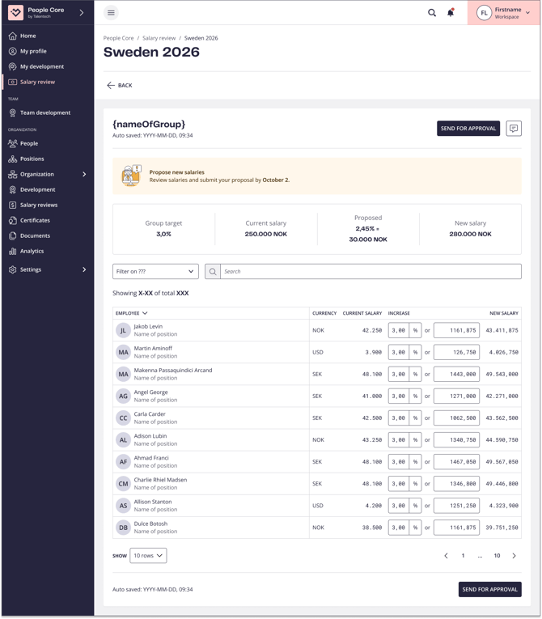Click the Development sidebar icon
The height and width of the screenshot is (619, 542).
click(x=13, y=190)
